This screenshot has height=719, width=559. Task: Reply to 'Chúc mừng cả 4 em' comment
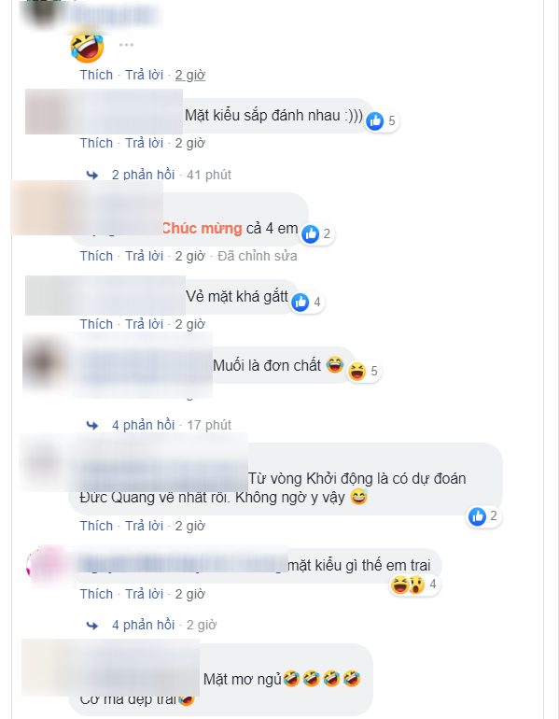coord(145,256)
